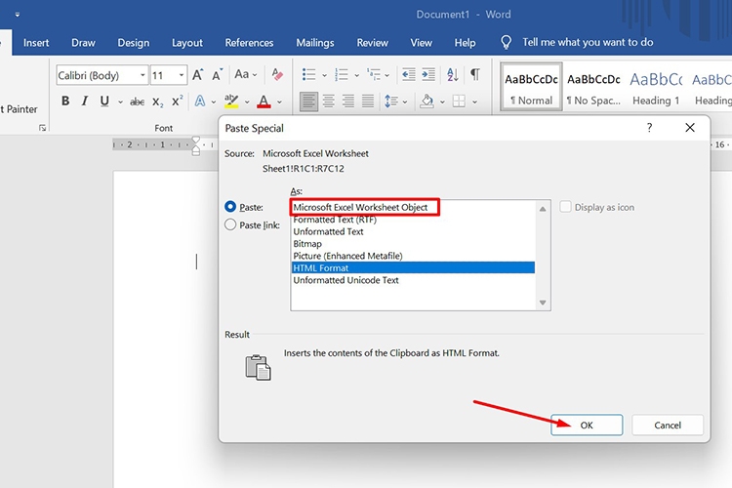
Task: Increase font size with grow icon
Action: click(x=198, y=75)
